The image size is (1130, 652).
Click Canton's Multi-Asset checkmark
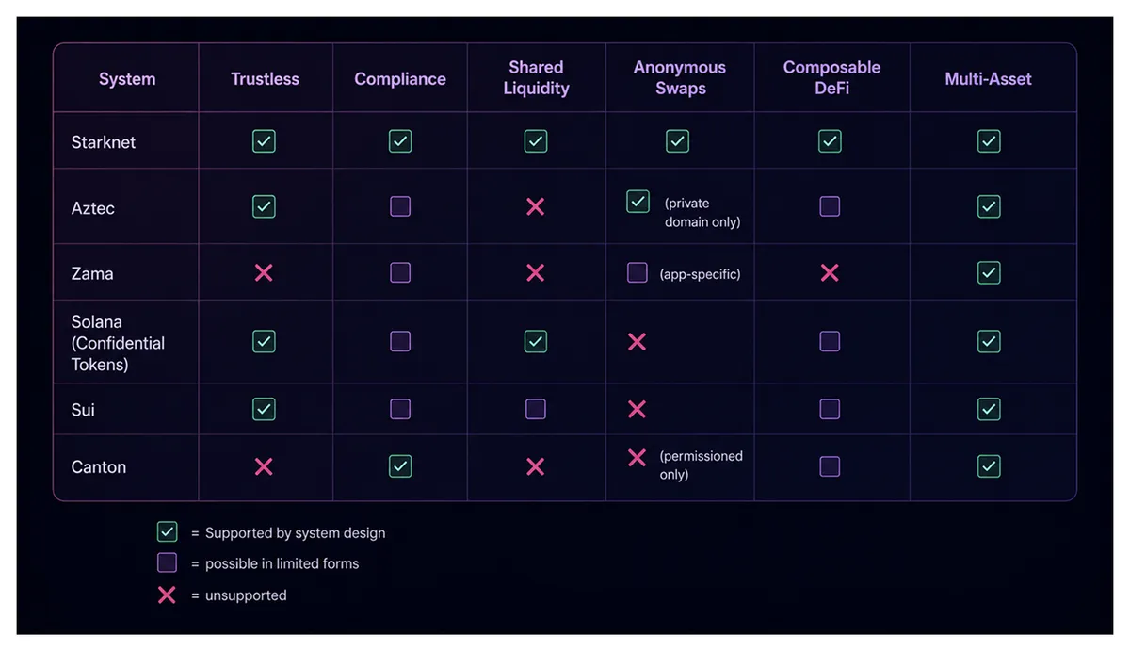click(x=989, y=466)
